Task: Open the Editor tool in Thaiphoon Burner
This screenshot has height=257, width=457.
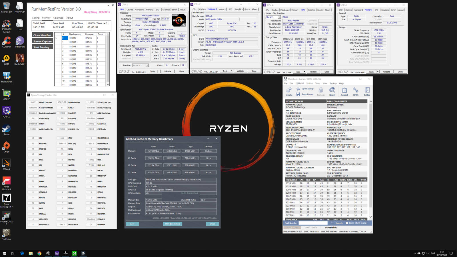Action: (x=367, y=92)
